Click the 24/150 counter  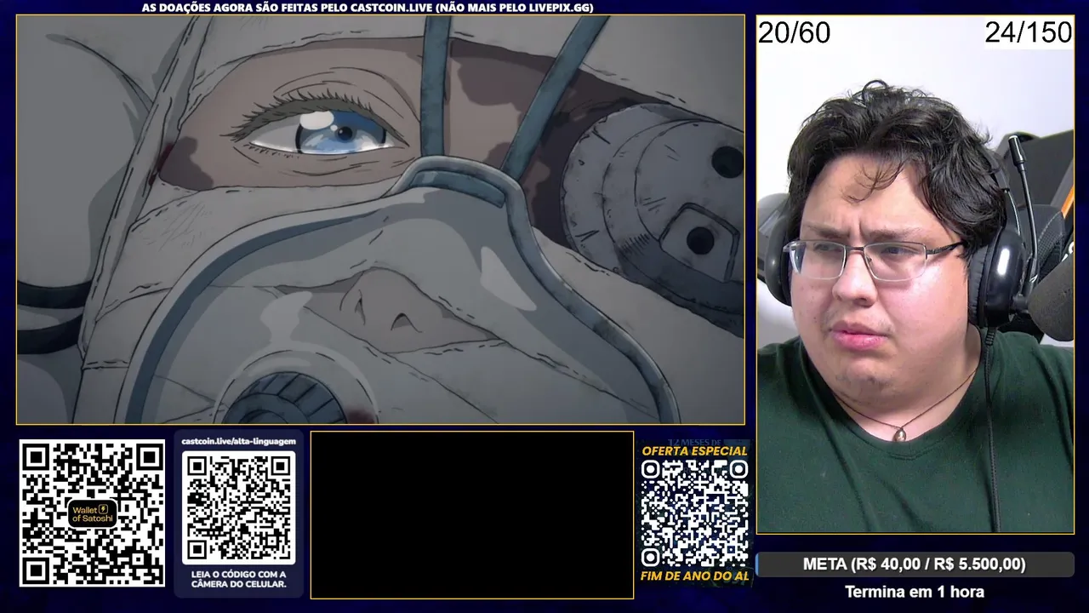click(1029, 33)
